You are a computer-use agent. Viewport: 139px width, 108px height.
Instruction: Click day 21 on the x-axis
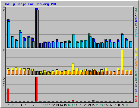point(90,105)
